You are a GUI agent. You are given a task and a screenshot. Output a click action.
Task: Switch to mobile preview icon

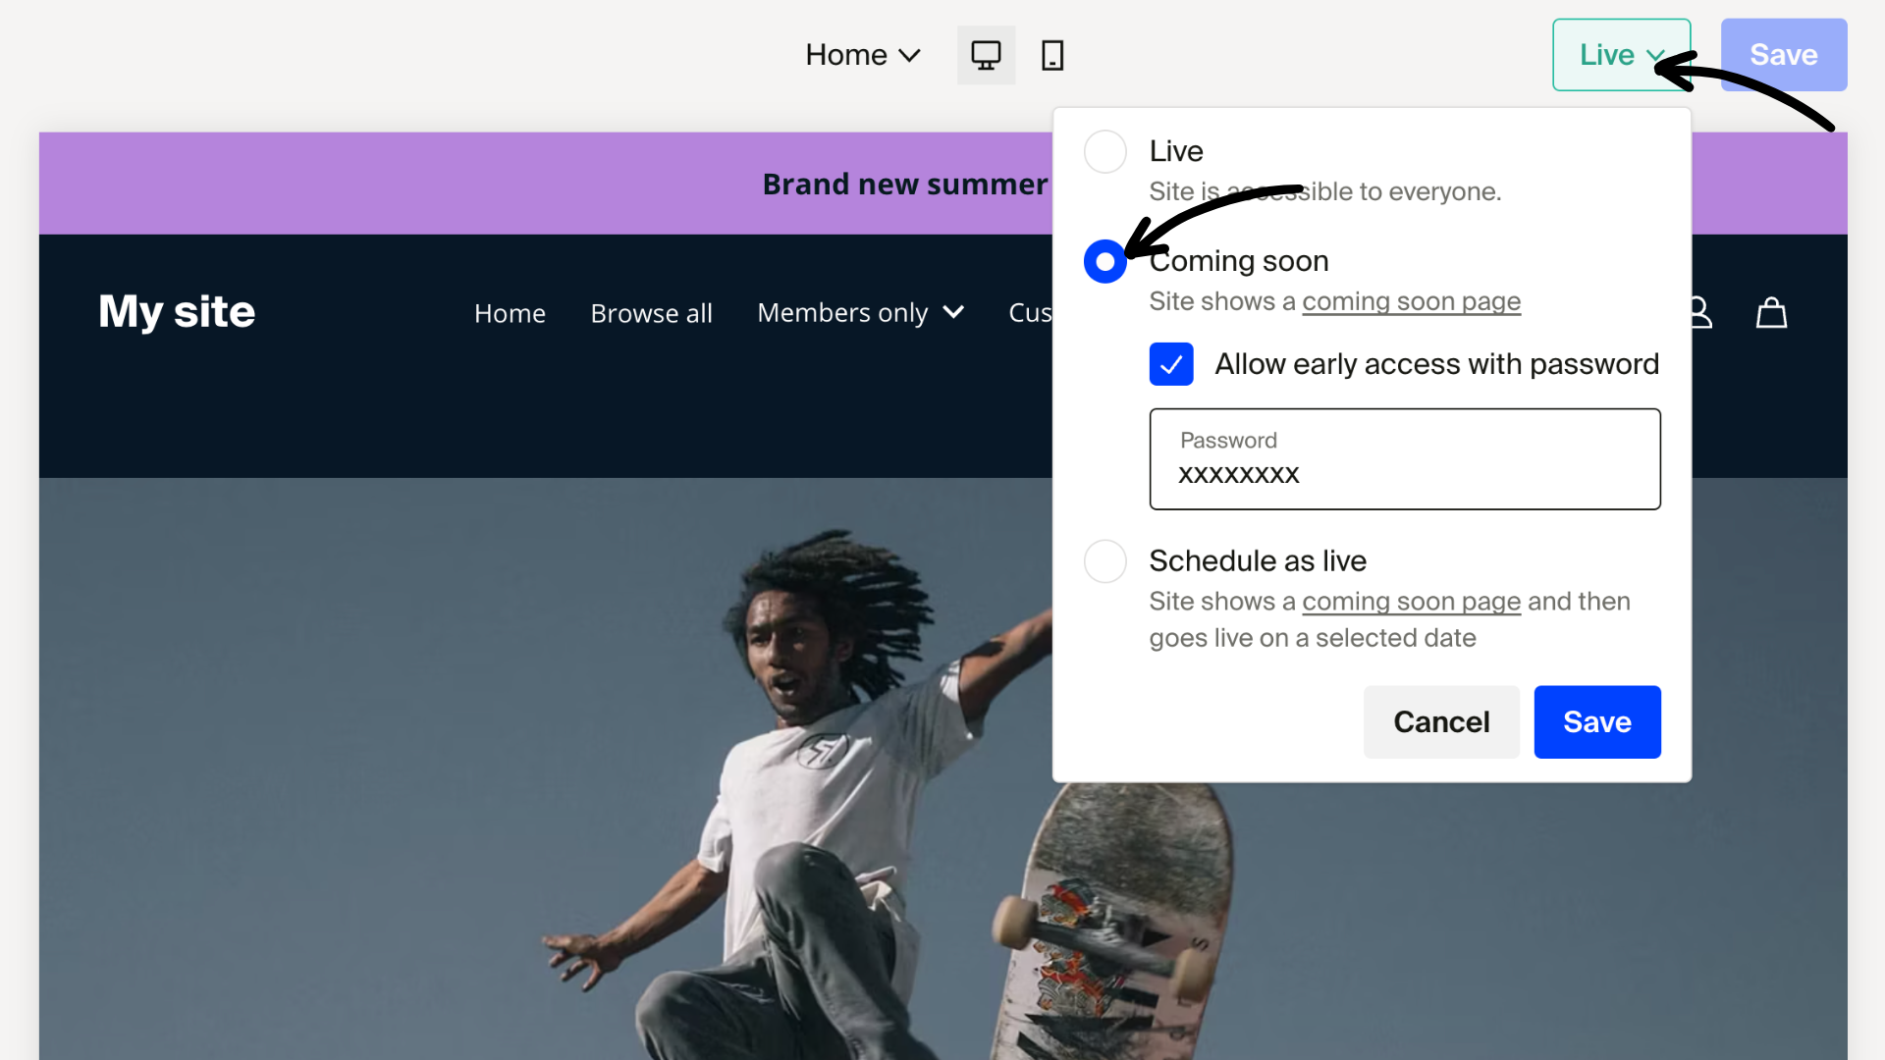click(x=1051, y=55)
